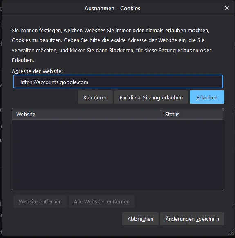
Task: Focus the Adresse der Website input field
Action: click(118, 82)
